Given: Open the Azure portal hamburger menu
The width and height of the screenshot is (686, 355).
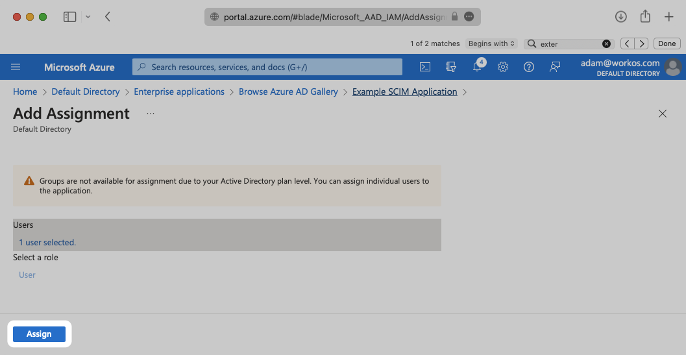Looking at the screenshot, I should 16,67.
